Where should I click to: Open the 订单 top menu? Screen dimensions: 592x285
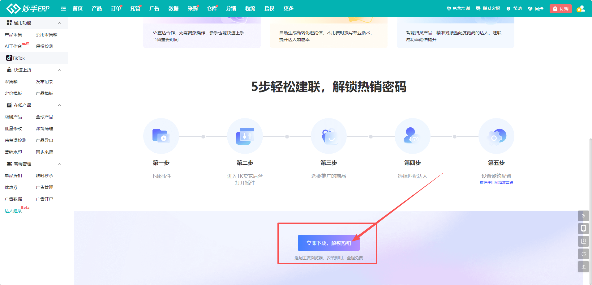(116, 9)
